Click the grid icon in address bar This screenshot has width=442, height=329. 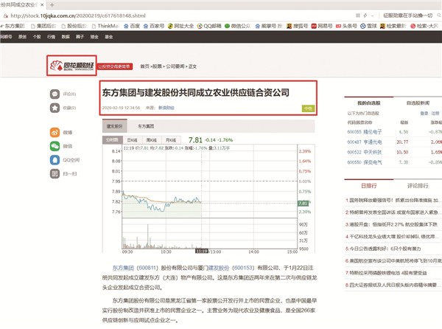[358, 15]
